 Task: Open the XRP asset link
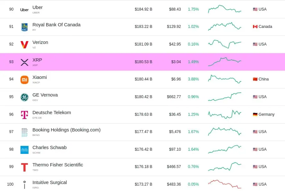point(37,60)
